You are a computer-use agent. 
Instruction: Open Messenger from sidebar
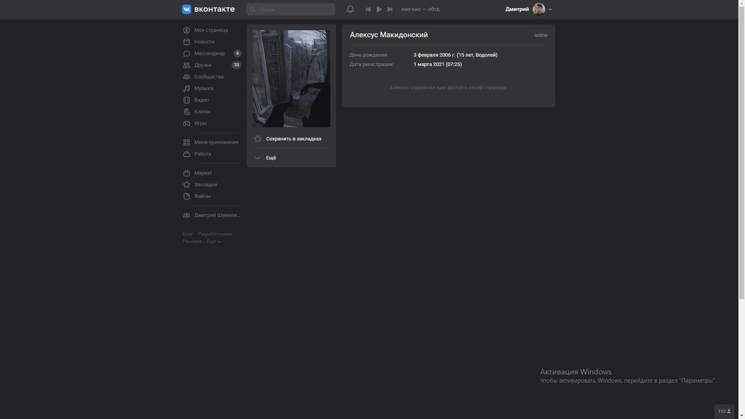tap(209, 54)
